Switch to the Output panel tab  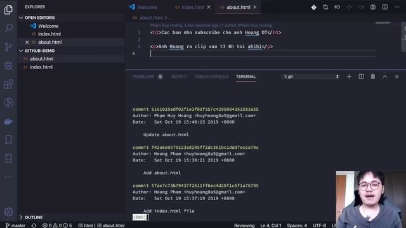click(179, 77)
